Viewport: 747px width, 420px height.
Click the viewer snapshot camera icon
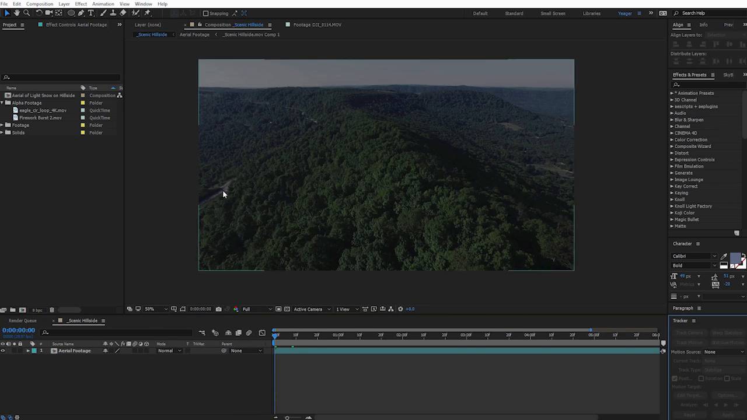[x=219, y=309]
